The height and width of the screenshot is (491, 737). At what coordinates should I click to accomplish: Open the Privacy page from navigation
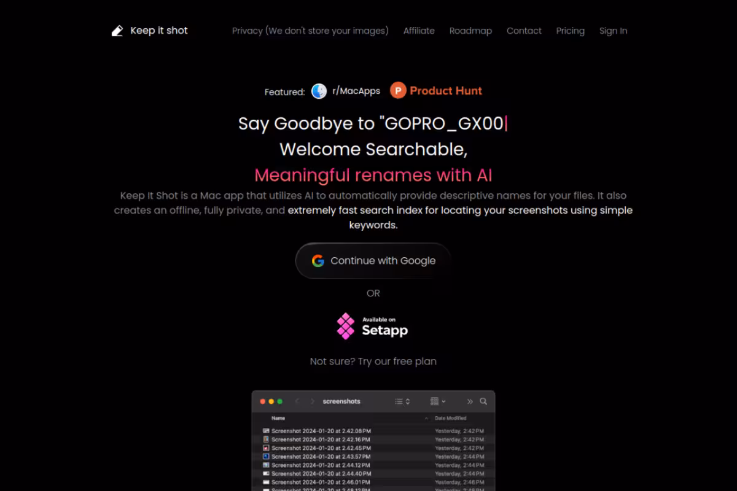(x=310, y=31)
